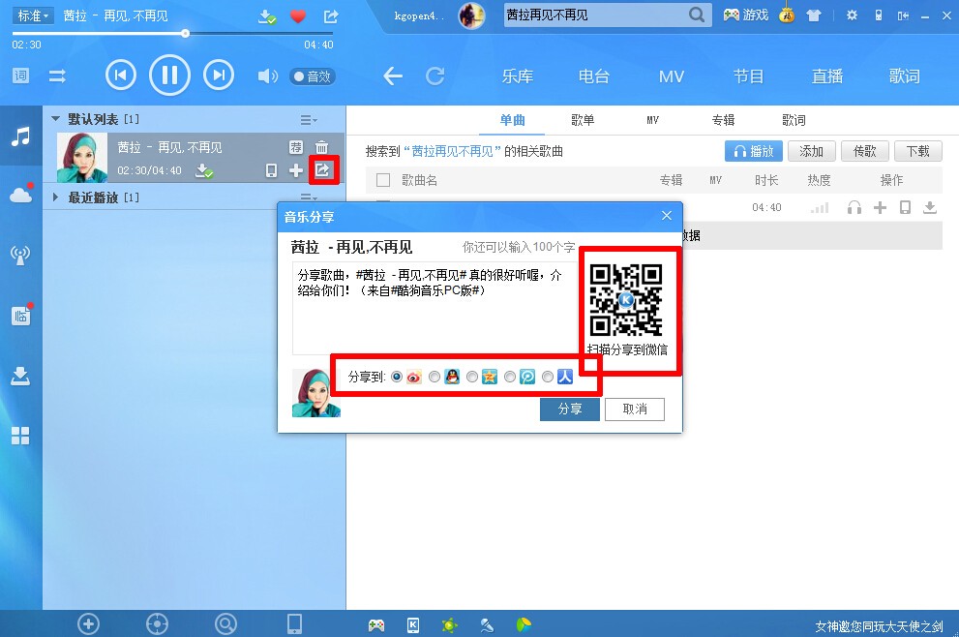Image resolution: width=959 pixels, height=637 pixels.
Task: Click the download icon beside the song title
Action: coord(267,16)
